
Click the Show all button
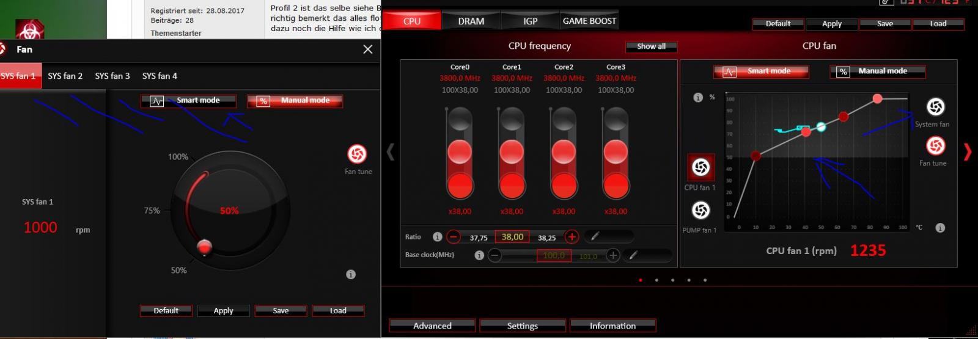point(651,46)
